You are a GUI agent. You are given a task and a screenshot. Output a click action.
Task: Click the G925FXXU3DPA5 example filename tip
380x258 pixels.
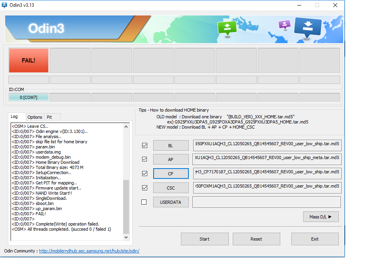238,122
